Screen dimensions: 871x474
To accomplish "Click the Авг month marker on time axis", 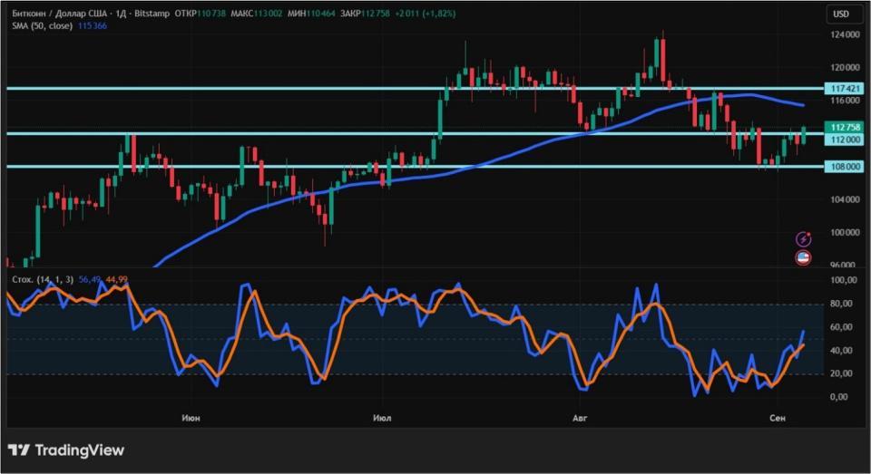I will pos(580,418).
